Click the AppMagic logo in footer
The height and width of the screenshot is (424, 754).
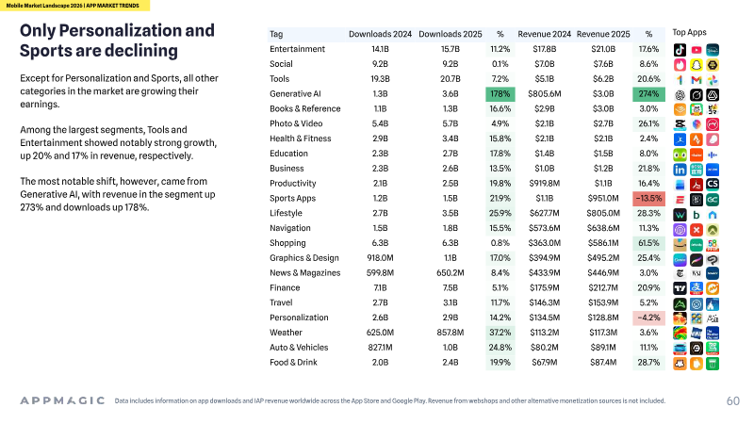click(62, 400)
